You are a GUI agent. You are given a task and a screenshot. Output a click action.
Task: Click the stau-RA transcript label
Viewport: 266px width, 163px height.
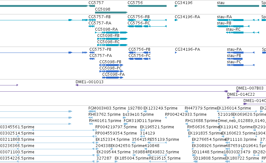pyautogui.click(x=224, y=17)
